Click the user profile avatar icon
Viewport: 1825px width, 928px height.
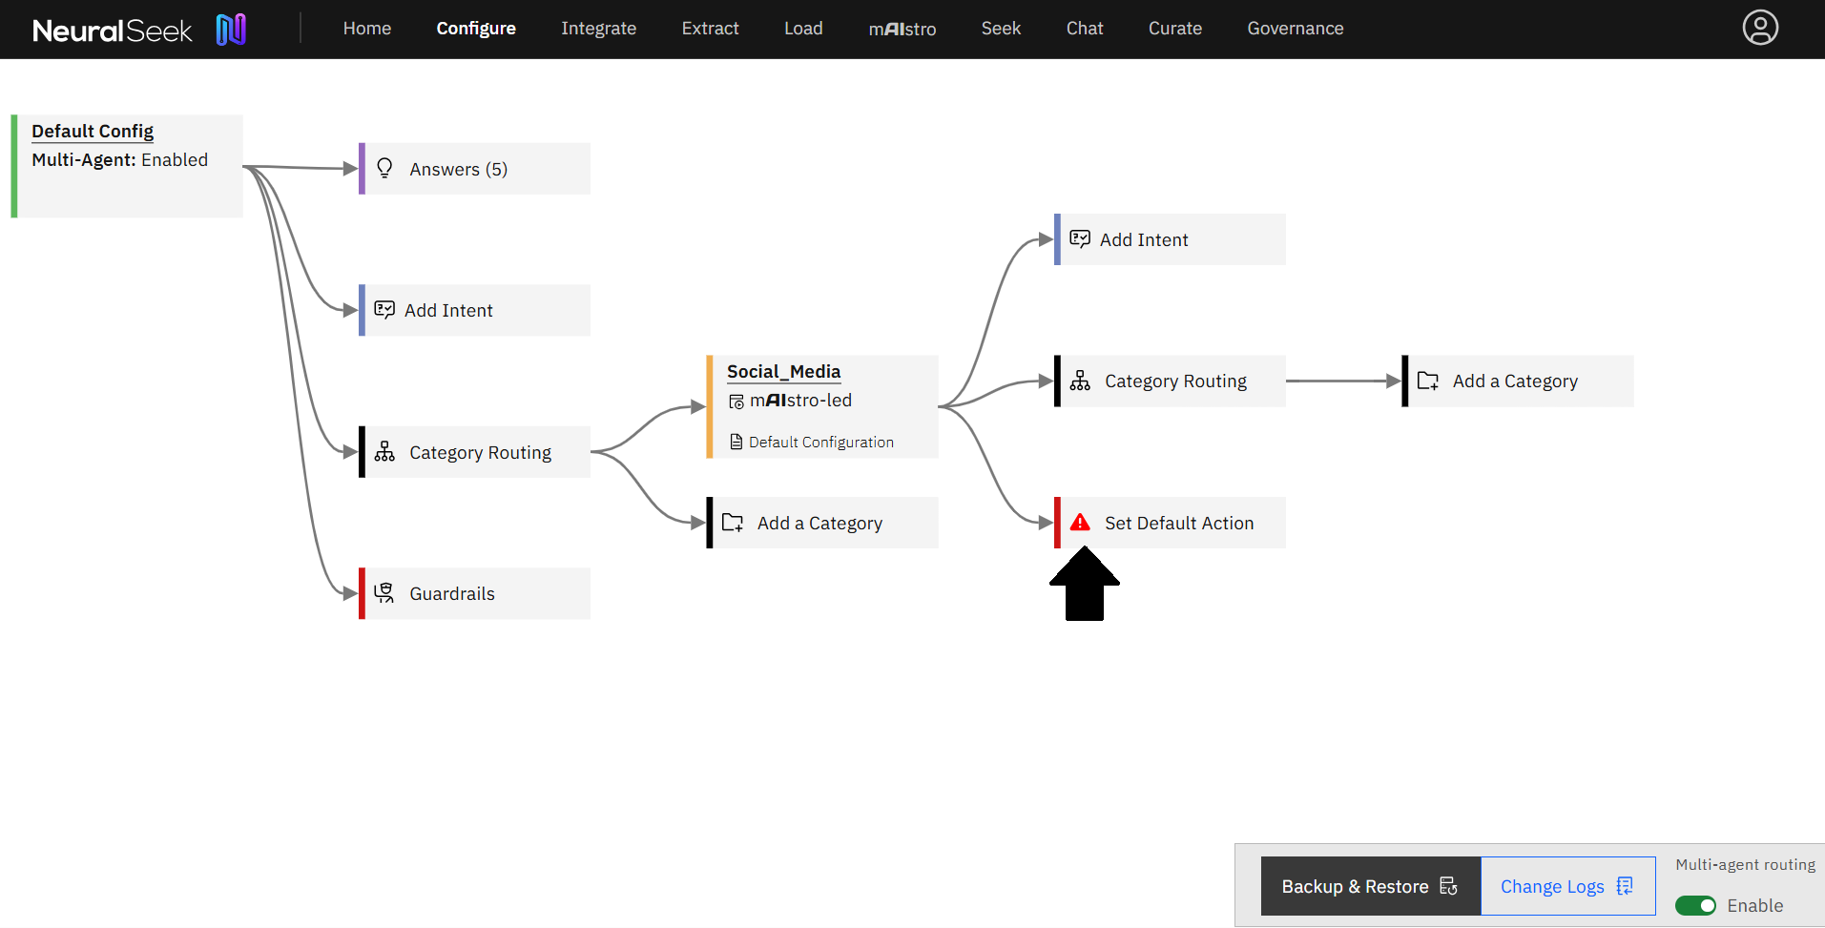tap(1759, 28)
